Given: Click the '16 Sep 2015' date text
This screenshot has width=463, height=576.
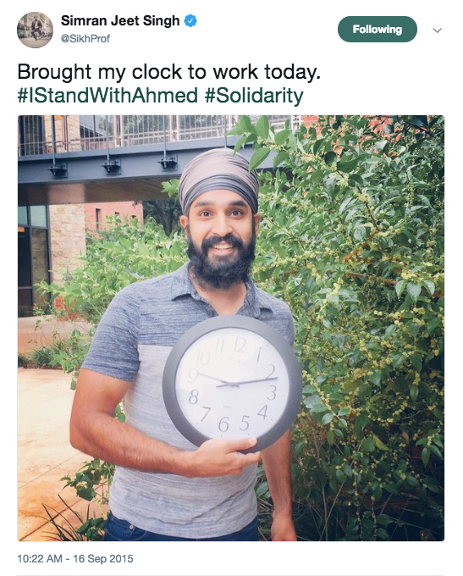Looking at the screenshot, I should coord(103,559).
